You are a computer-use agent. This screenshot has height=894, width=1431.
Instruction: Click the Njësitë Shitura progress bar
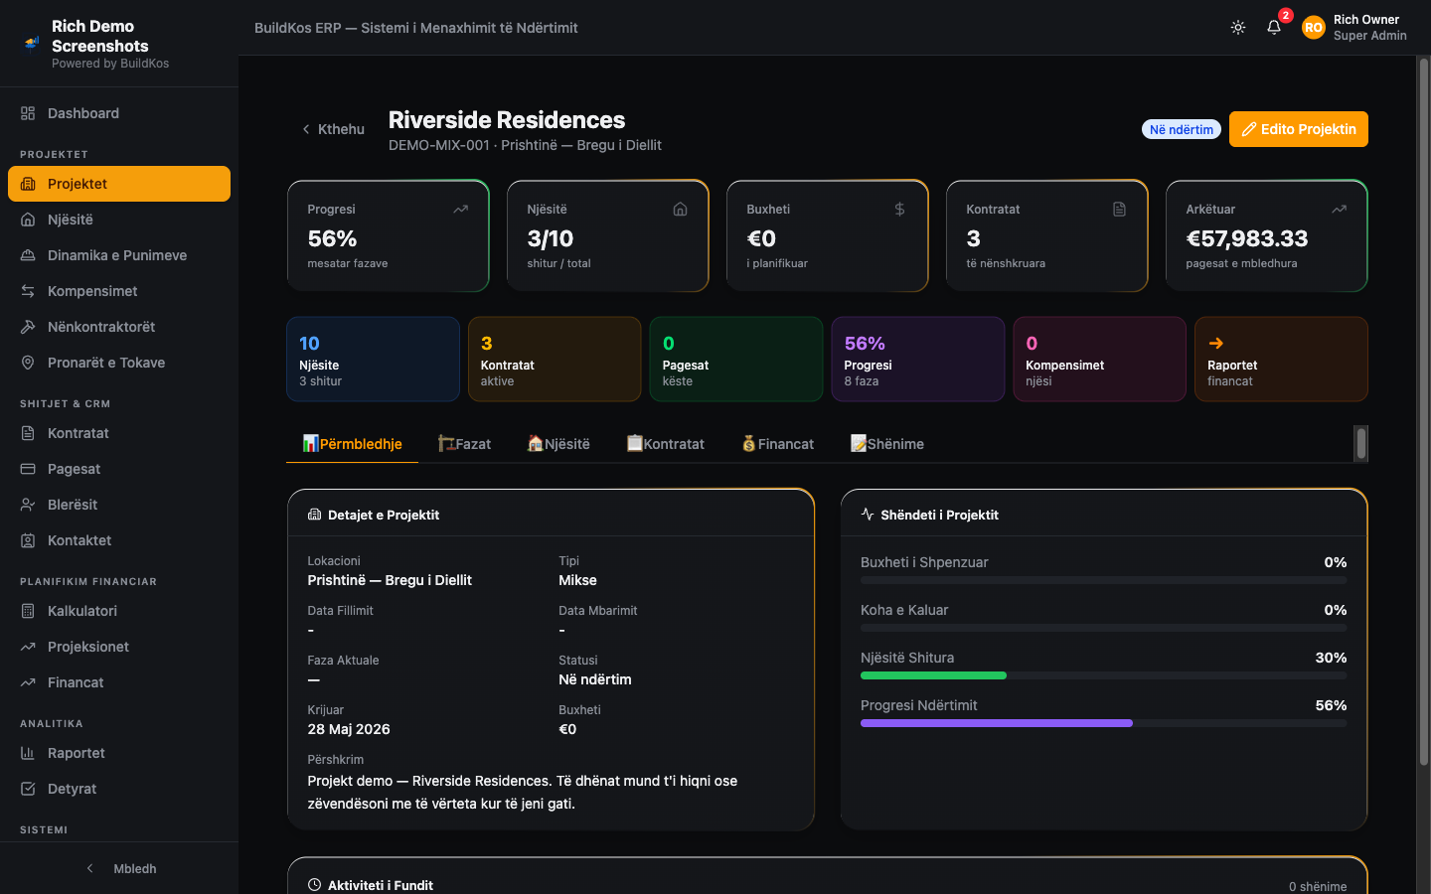pos(1104,675)
